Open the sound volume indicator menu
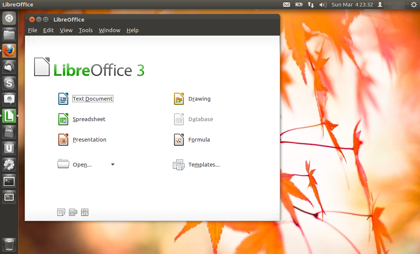 tap(323, 5)
